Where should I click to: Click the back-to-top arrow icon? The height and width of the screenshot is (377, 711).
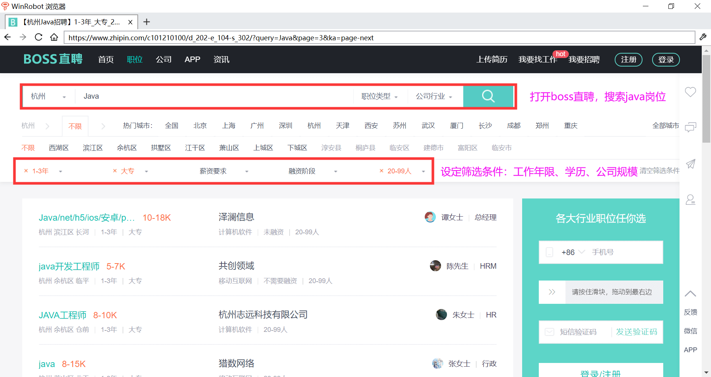coord(690,294)
